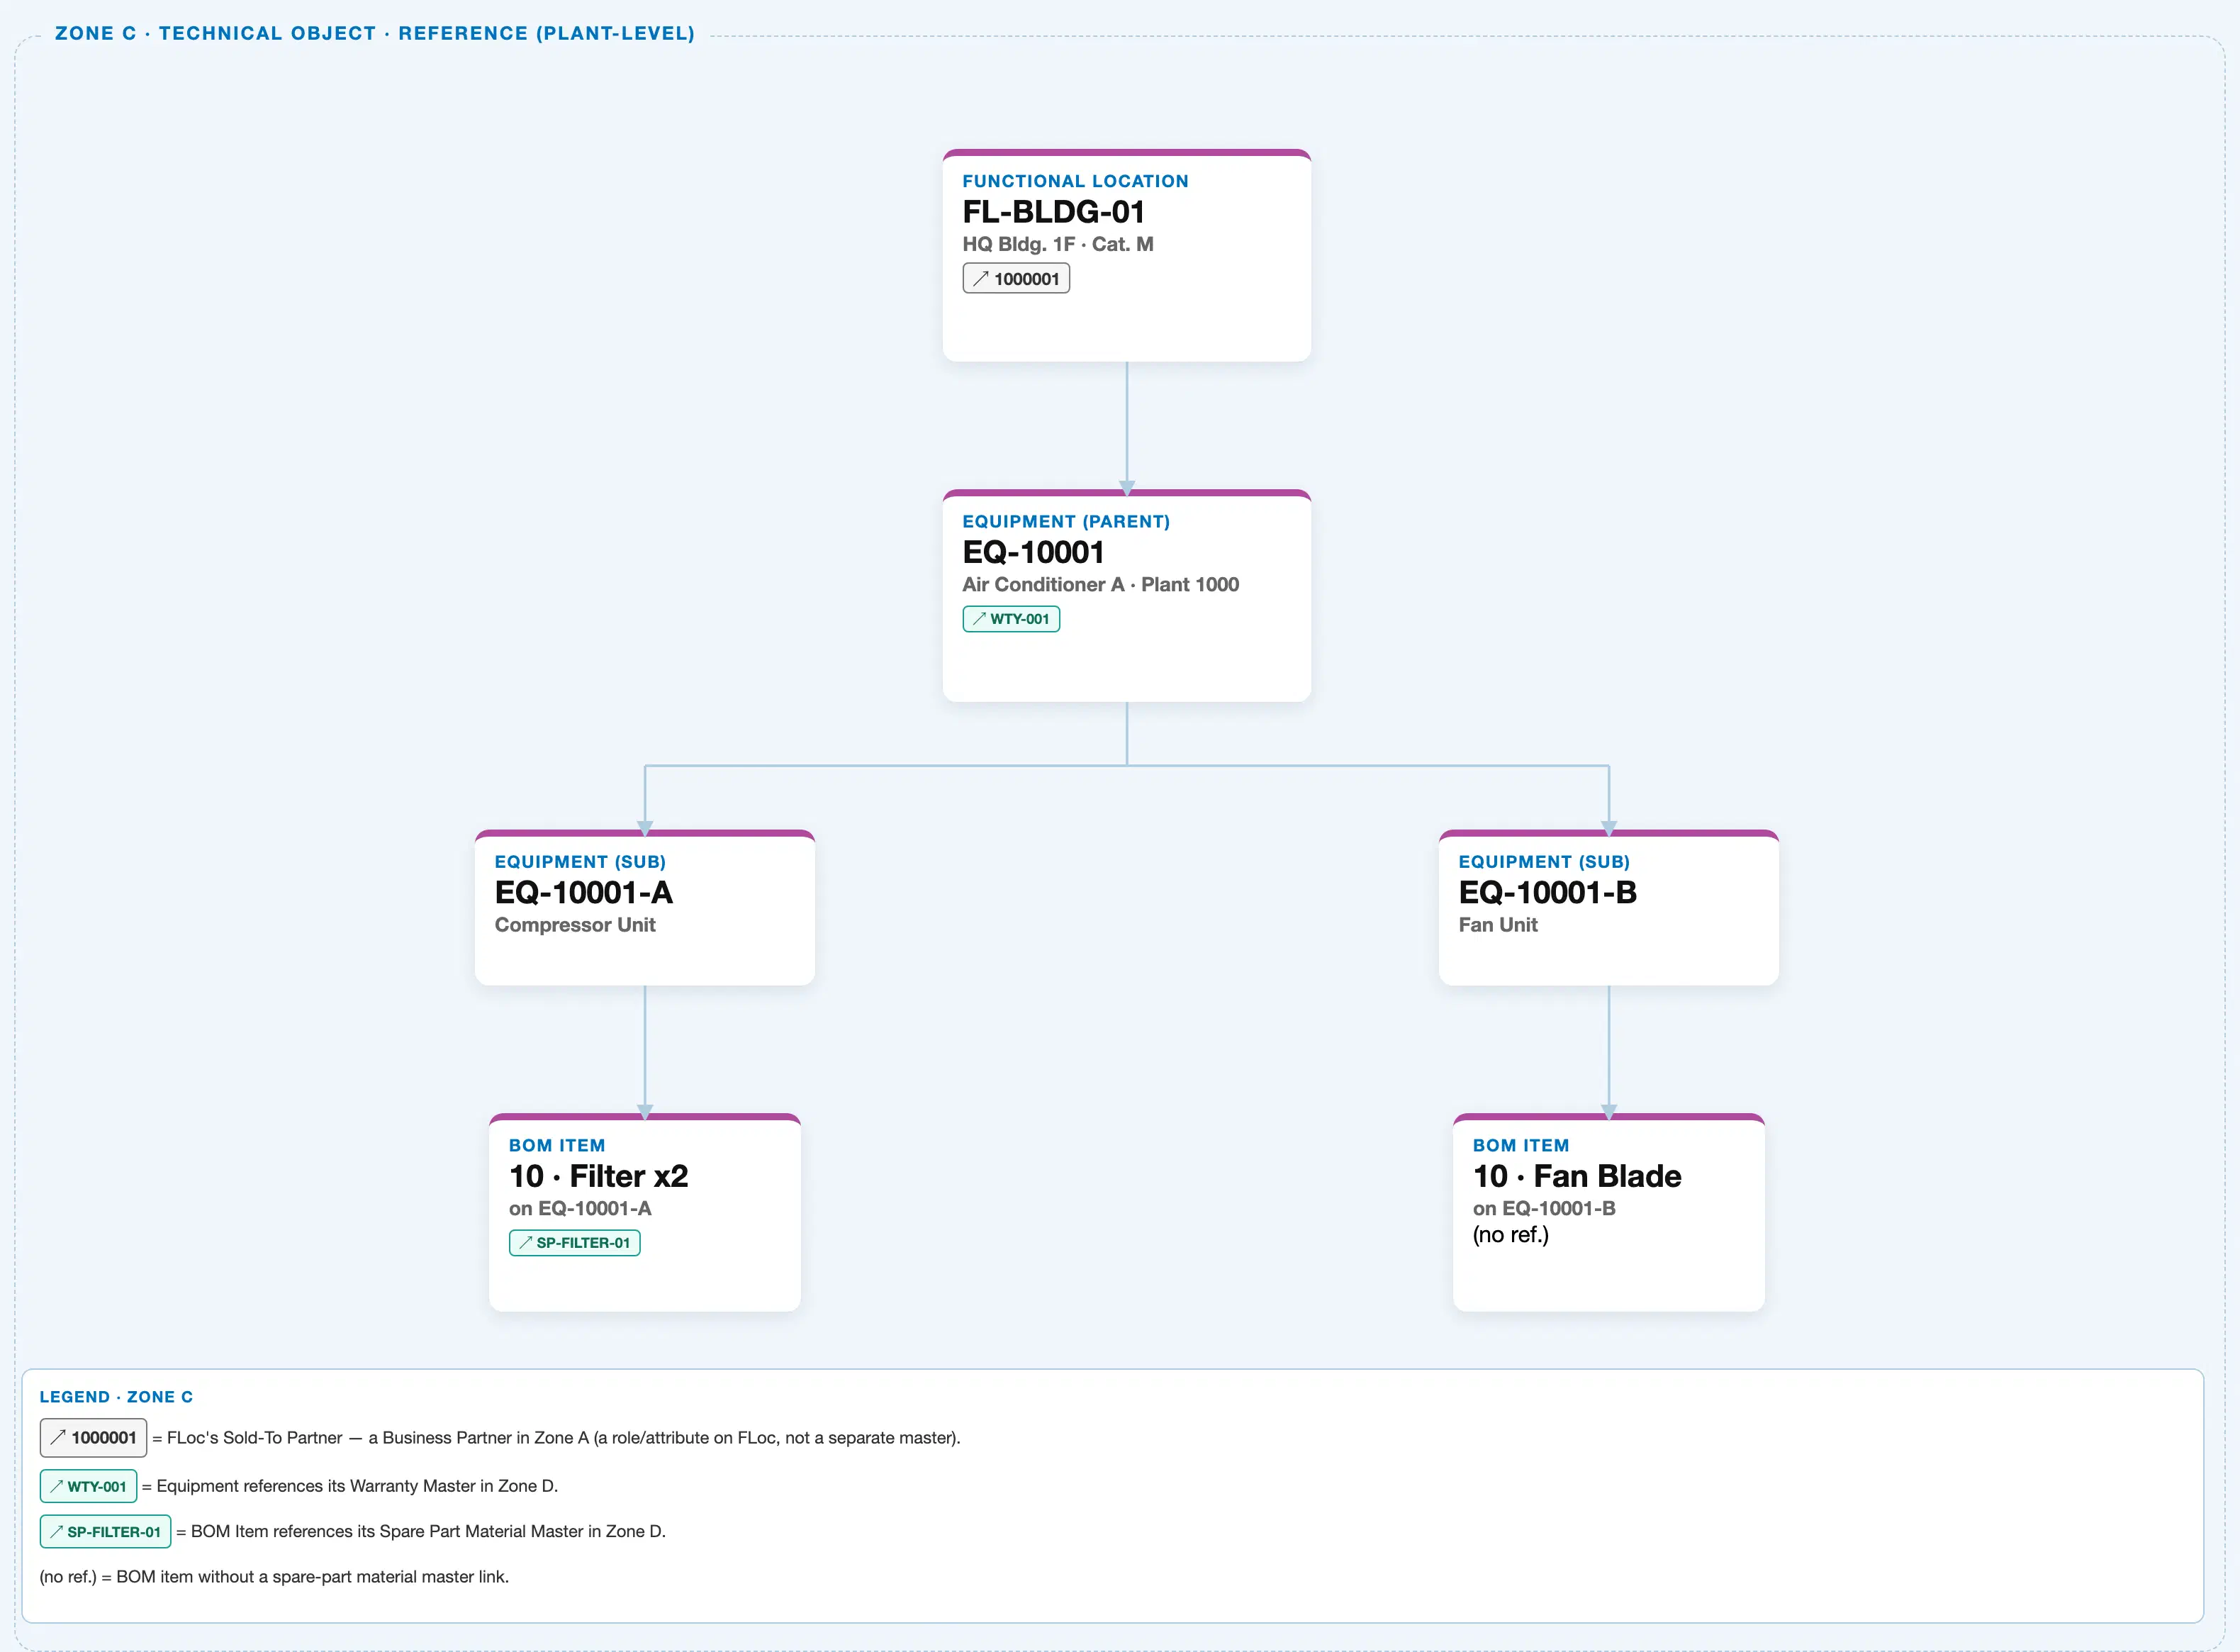The image size is (2240, 1652).
Task: Click the '(no ref.)' text on Fan Blade card
Action: coord(1511,1235)
